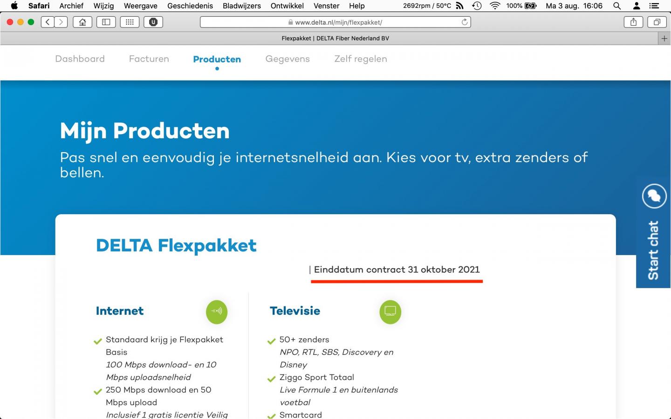Viewport: 671px width, 419px height.
Task: Click the chat bubble icon on Start chat
Action: [x=654, y=196]
